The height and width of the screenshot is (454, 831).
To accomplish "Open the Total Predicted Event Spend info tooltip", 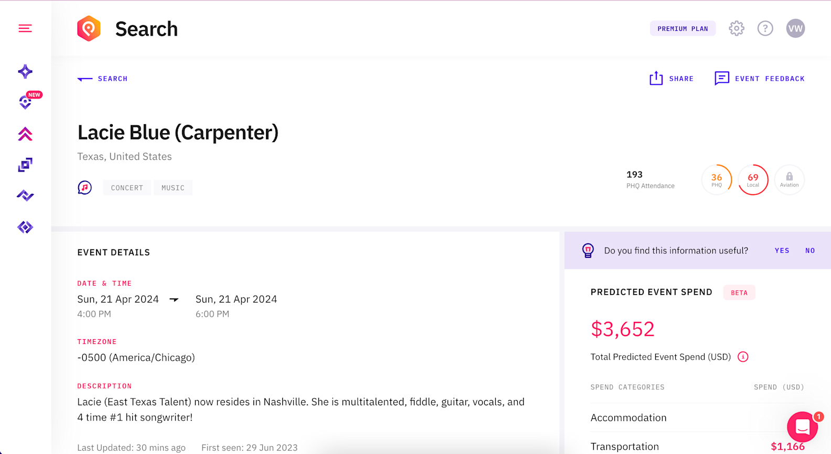I will tap(743, 357).
